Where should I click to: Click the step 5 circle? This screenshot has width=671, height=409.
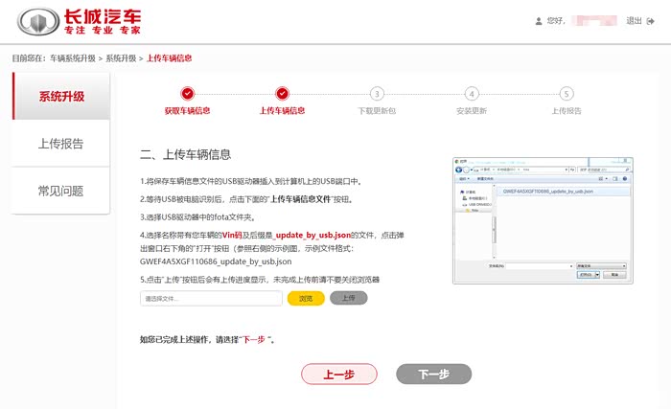(567, 93)
